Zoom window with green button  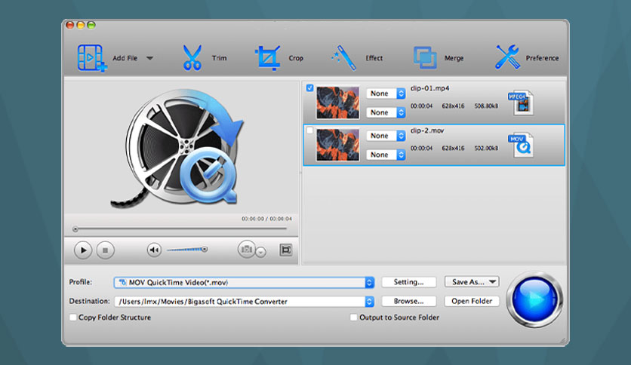tap(91, 26)
